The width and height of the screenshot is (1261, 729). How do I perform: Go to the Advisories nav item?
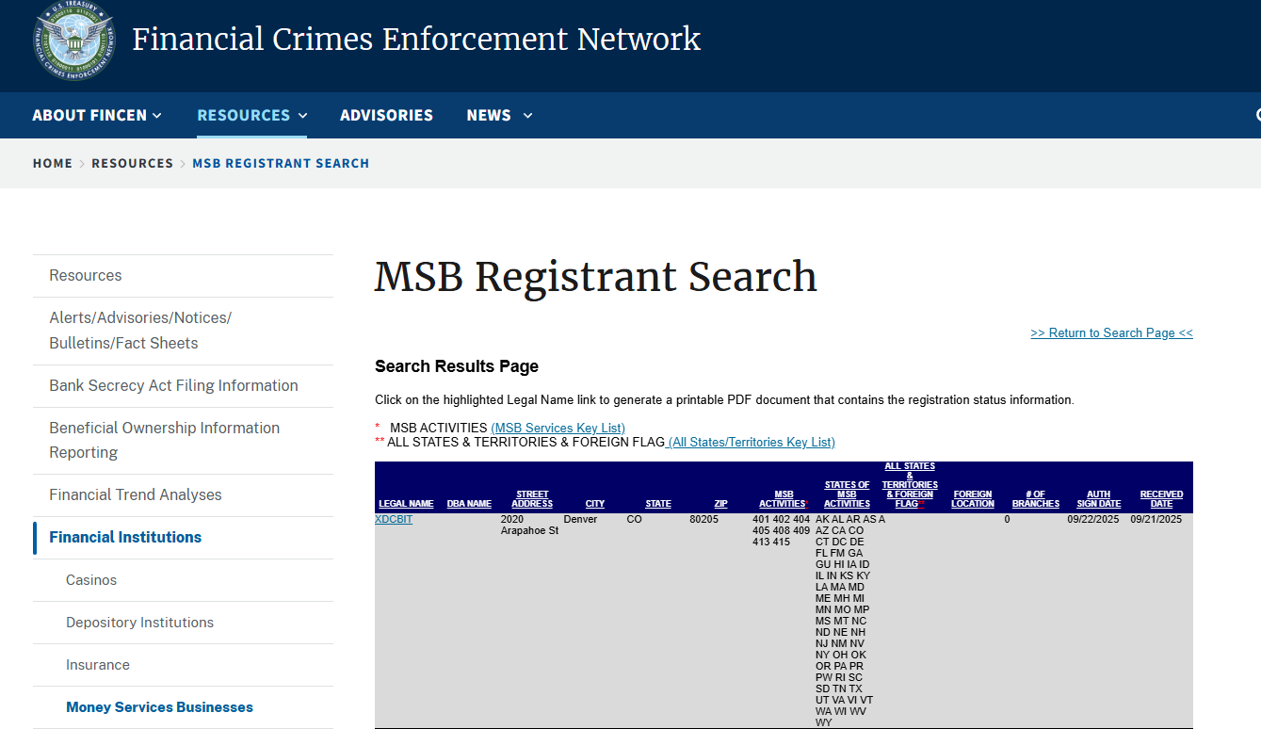(x=386, y=115)
